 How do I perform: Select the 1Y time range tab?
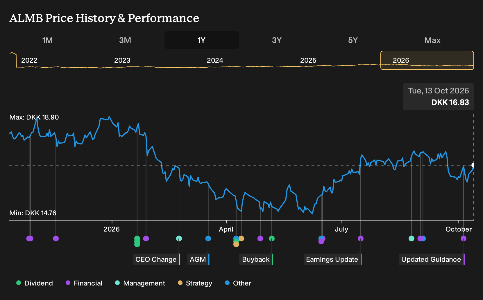coord(202,40)
